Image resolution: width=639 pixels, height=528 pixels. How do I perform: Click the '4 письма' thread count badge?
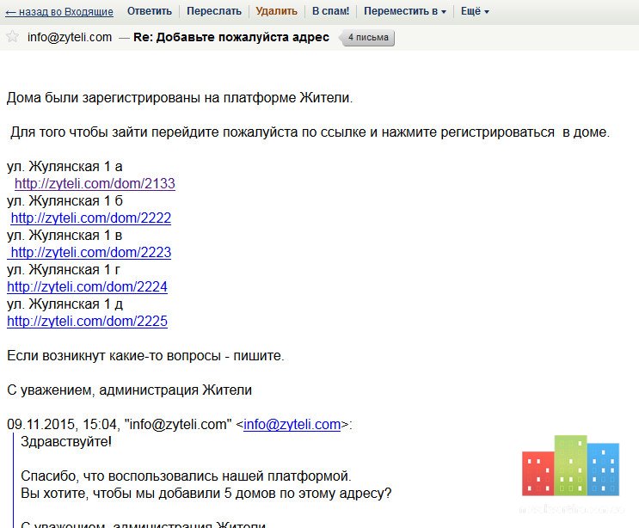coord(368,38)
